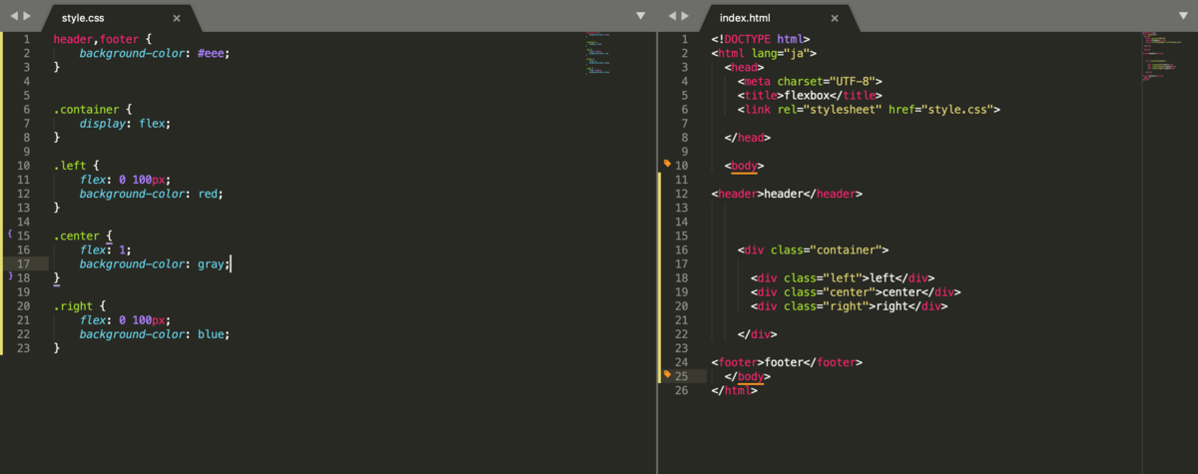1198x474 pixels.
Task: Click gutter marker beside line 25 in index.html
Action: [667, 374]
